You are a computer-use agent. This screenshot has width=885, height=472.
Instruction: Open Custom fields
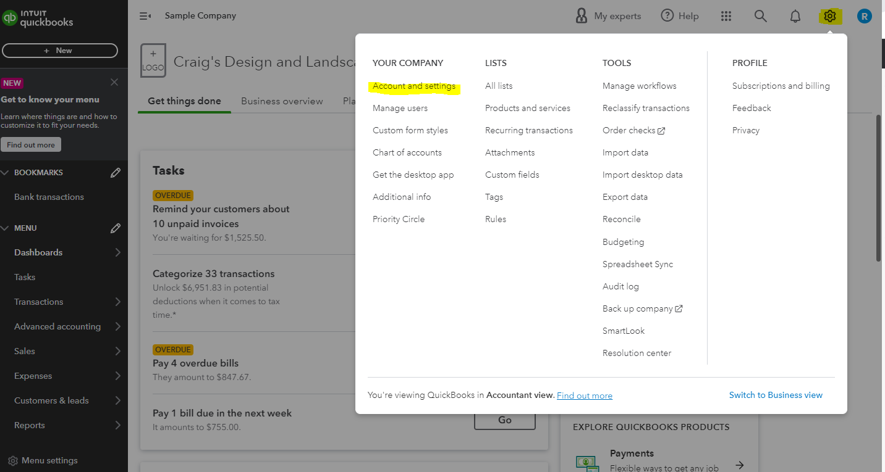pyautogui.click(x=512, y=175)
